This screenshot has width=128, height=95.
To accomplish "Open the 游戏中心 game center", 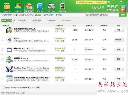I will [x=51, y=8].
